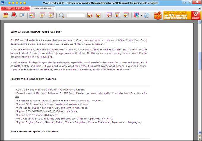202x141 pixels.
Task: Minimize the Word Reader 2013 window
Action: point(184,2)
